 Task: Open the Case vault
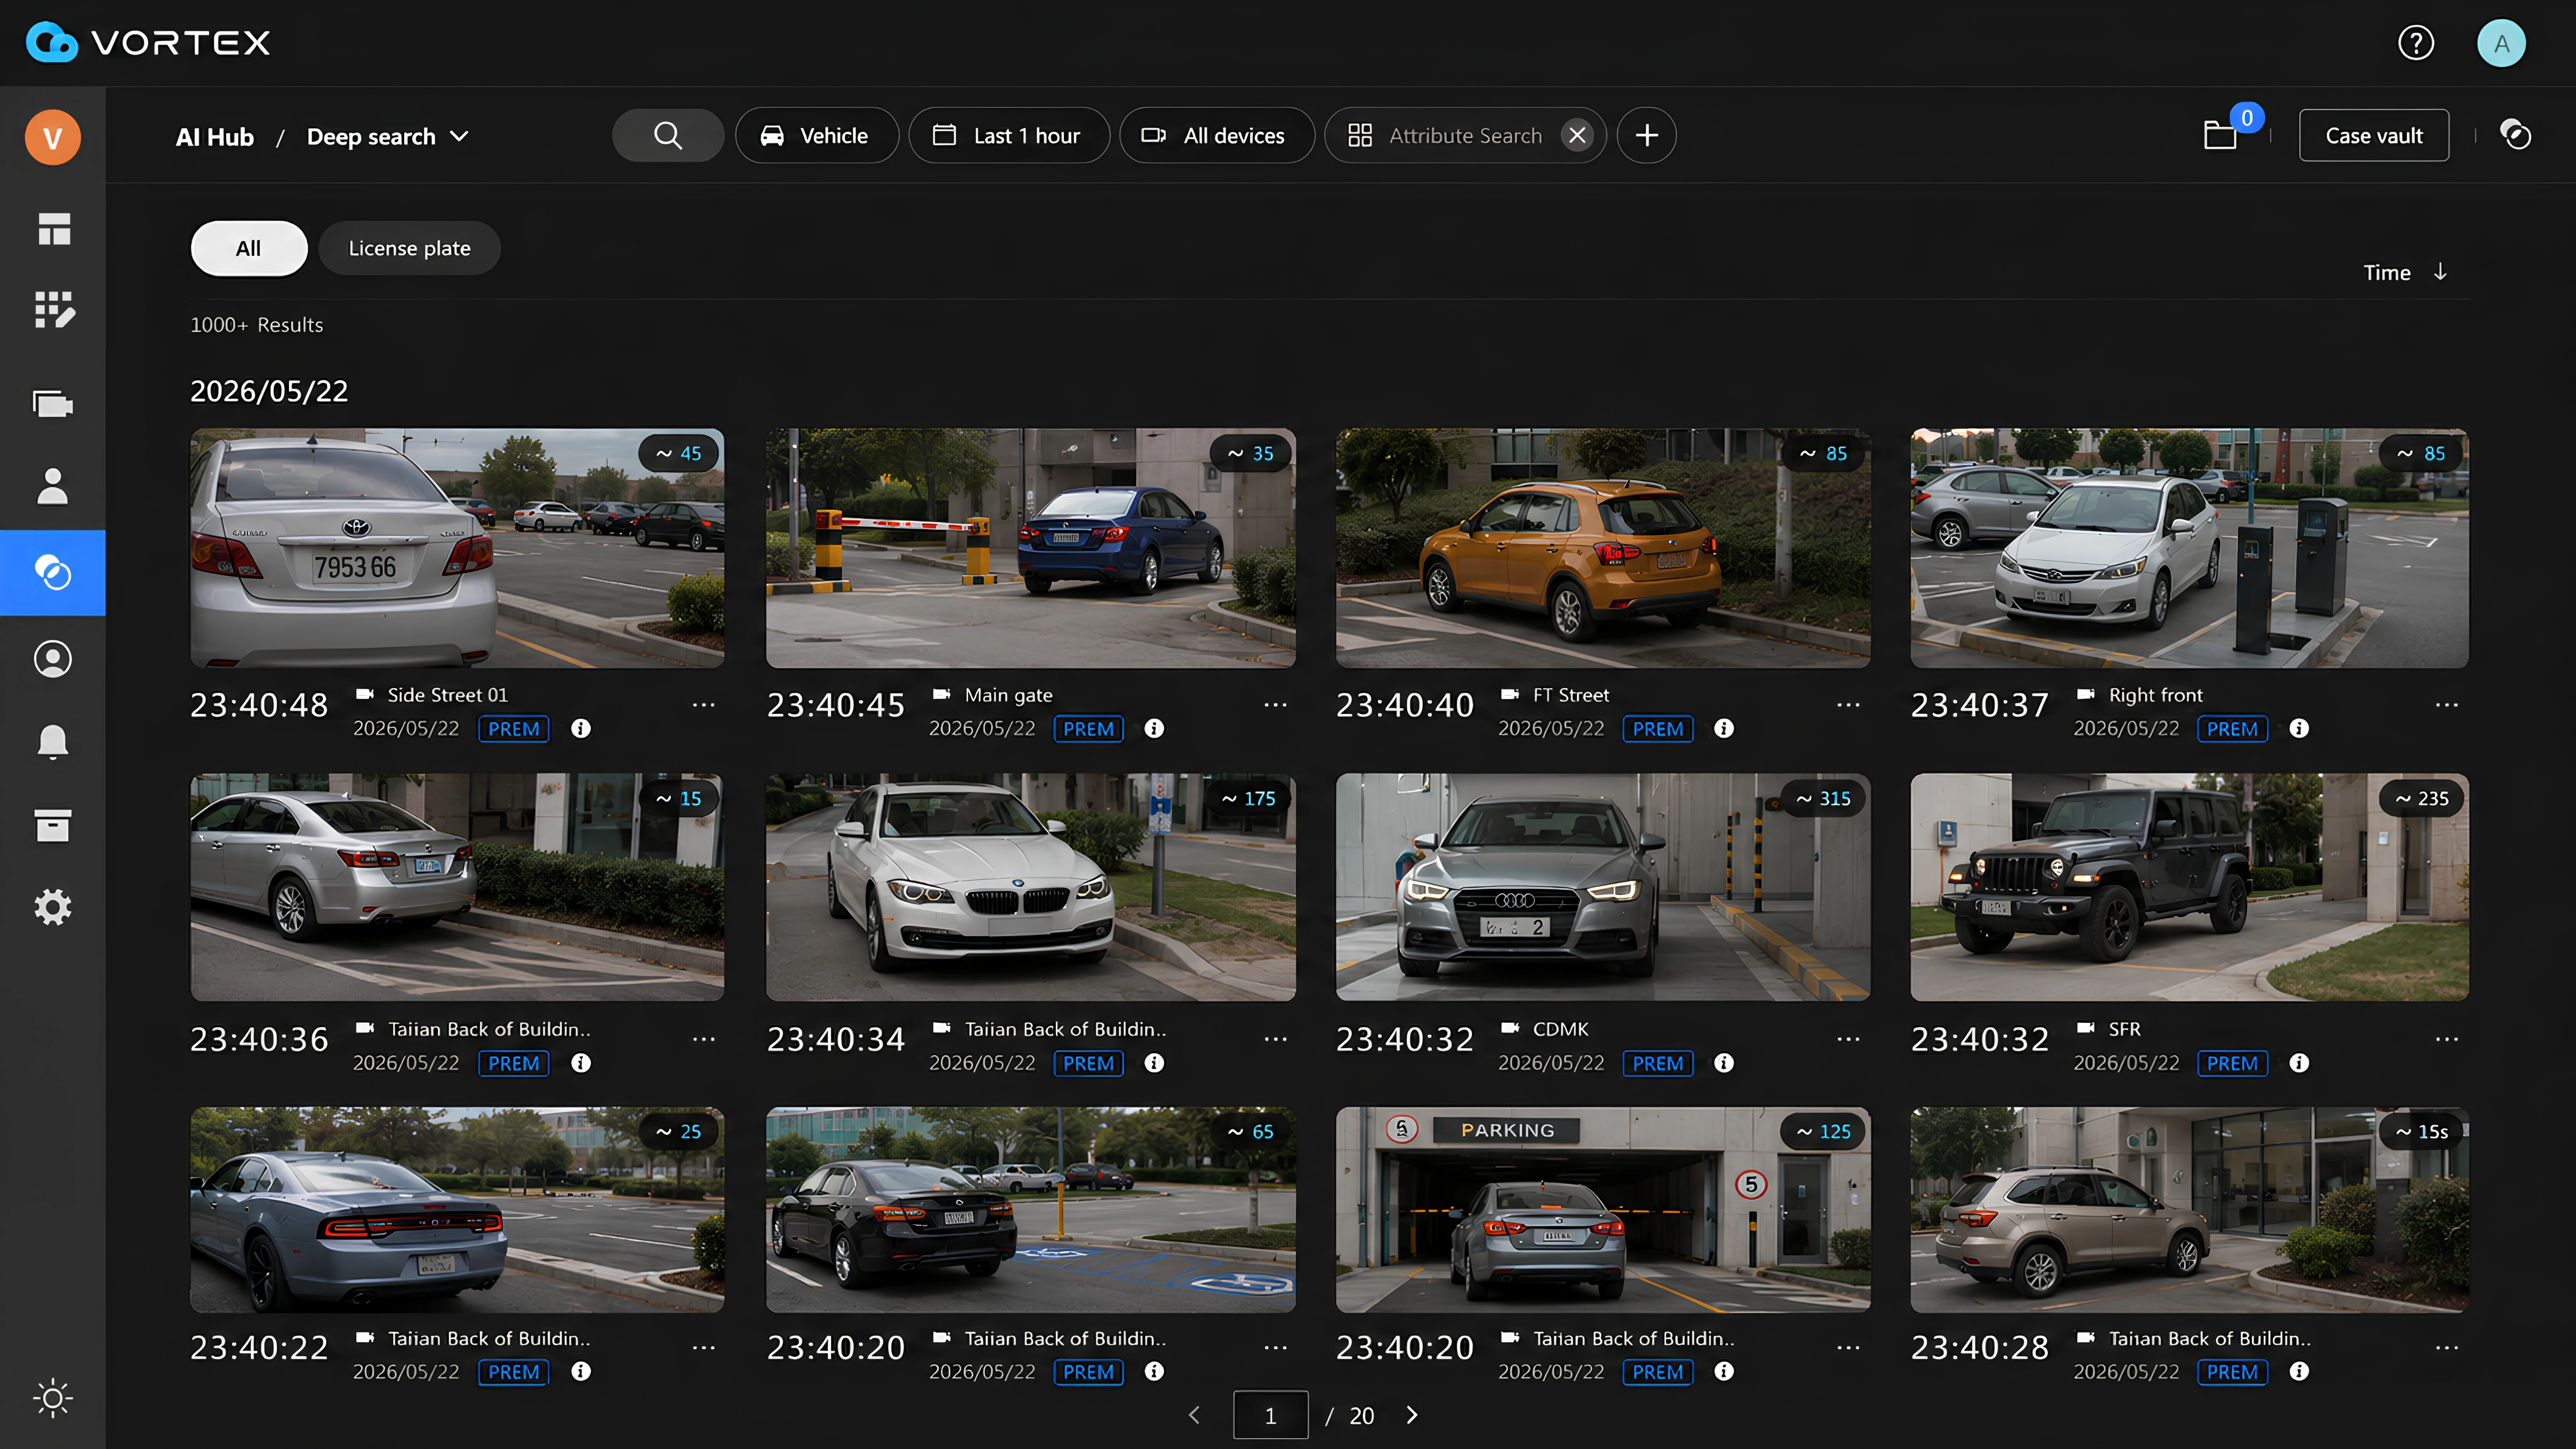(x=2374, y=135)
